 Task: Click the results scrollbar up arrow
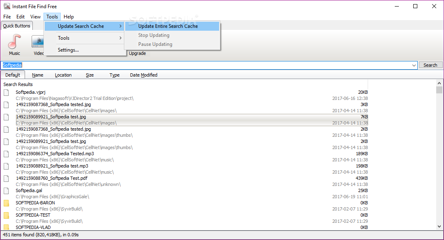439,83
